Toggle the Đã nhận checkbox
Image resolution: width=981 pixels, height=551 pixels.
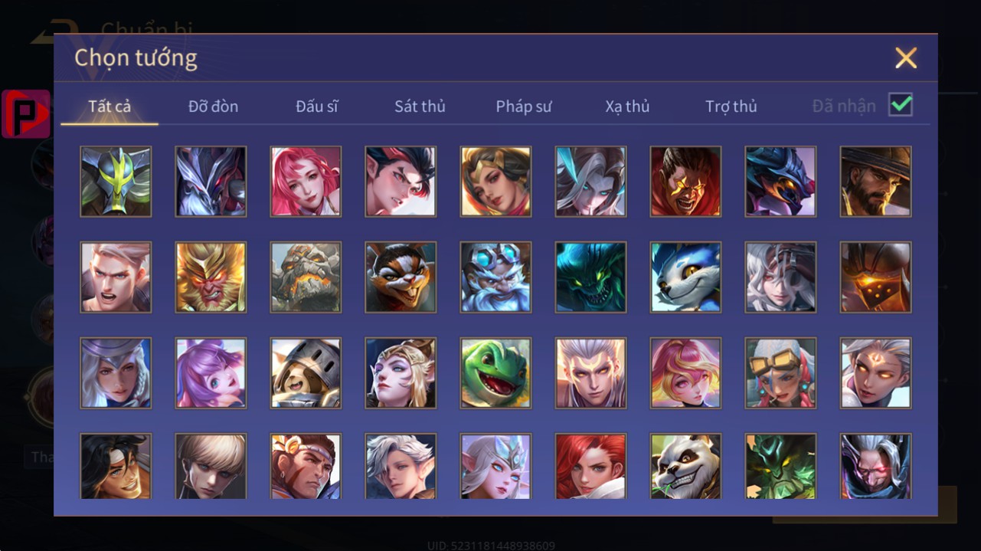click(x=901, y=105)
